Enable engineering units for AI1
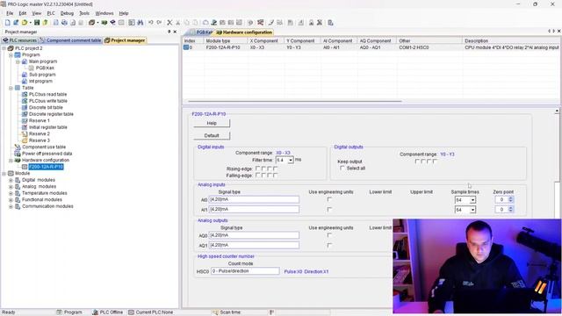The width and height of the screenshot is (562, 316). coord(329,209)
